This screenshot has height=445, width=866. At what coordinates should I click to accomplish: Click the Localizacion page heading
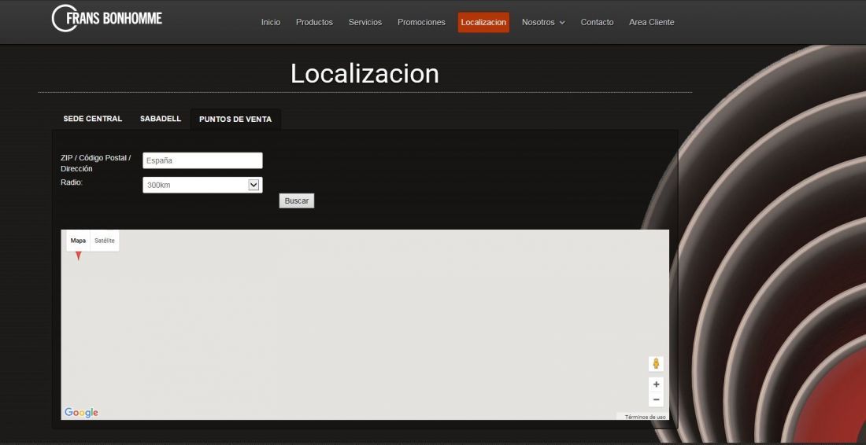point(365,73)
